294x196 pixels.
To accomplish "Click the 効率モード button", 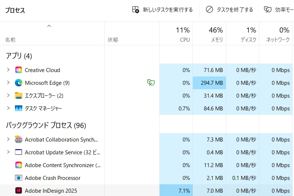I will pyautogui.click(x=279, y=10).
